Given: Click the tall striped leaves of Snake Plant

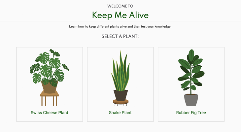Looking at the screenshot, I should pyautogui.click(x=120, y=71).
